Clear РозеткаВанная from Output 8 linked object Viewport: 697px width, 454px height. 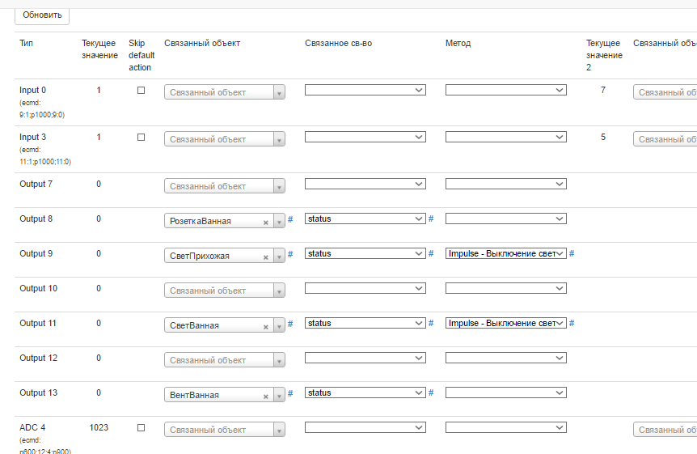point(265,222)
